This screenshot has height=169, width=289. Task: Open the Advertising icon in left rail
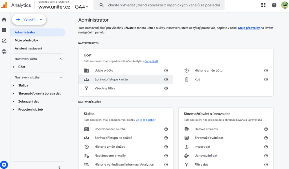(x=4, y=51)
